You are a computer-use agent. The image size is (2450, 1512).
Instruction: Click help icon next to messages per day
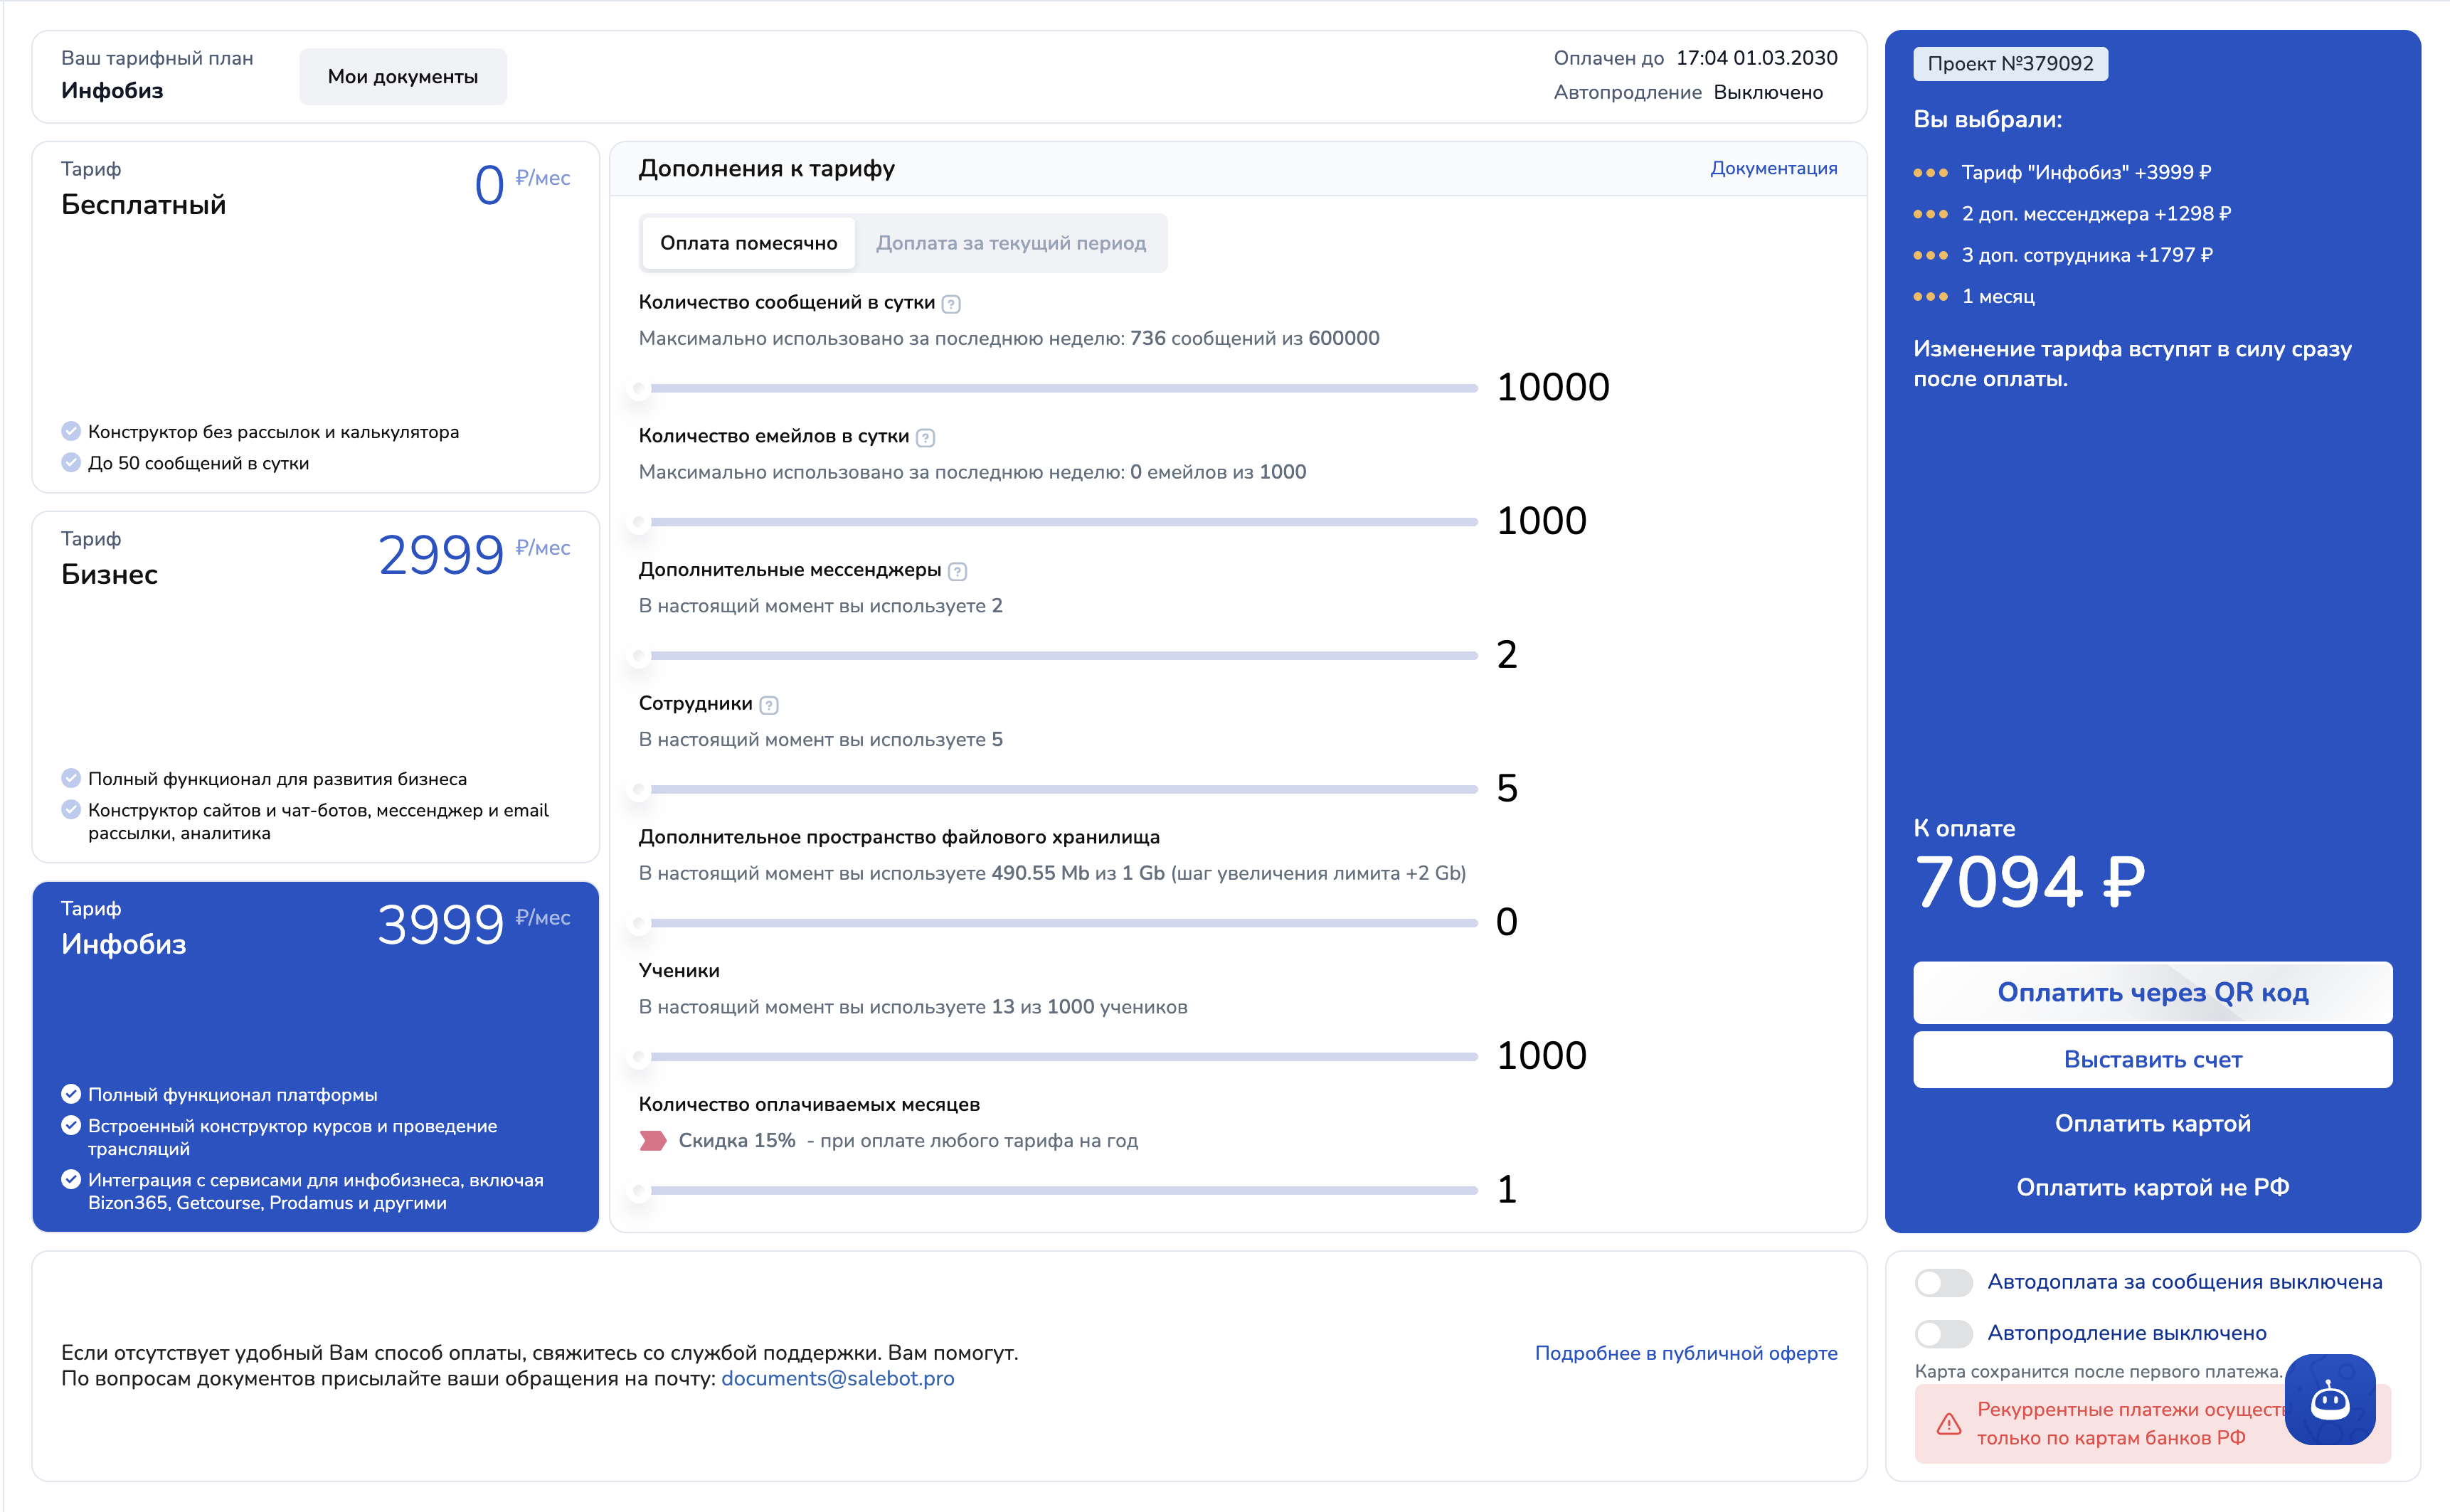tap(951, 304)
